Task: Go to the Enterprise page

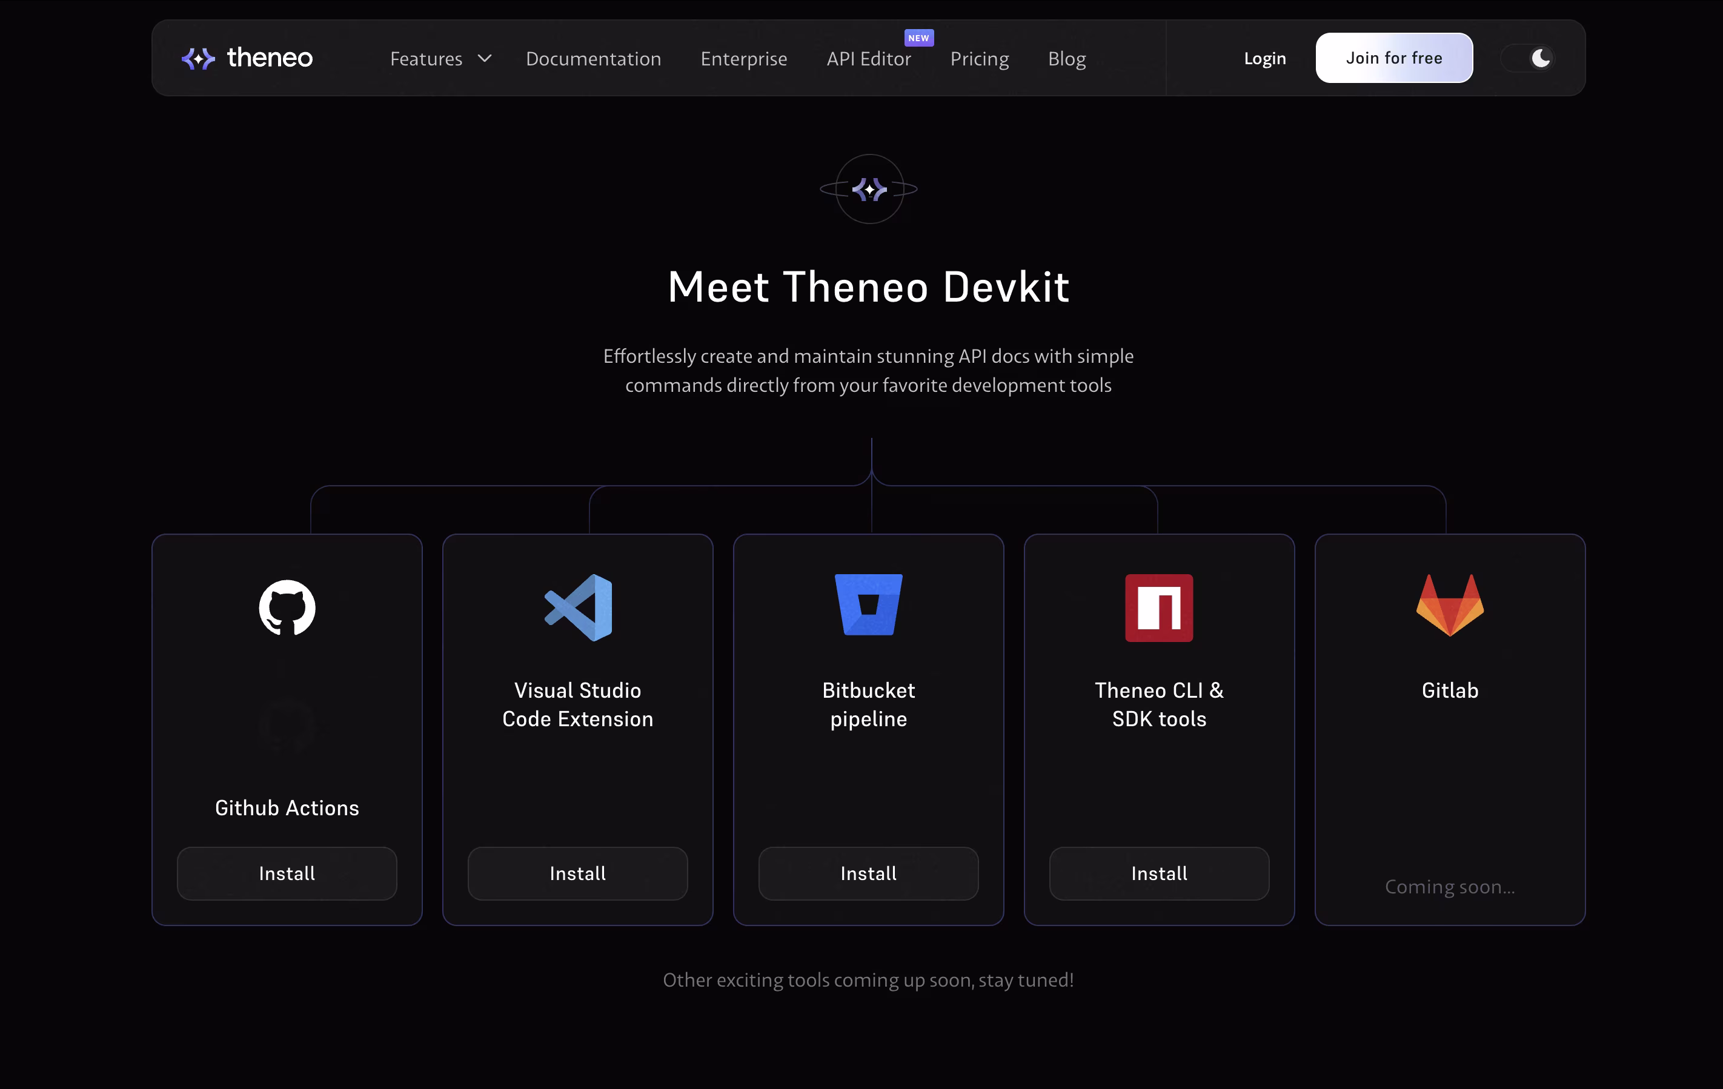Action: coord(743,59)
